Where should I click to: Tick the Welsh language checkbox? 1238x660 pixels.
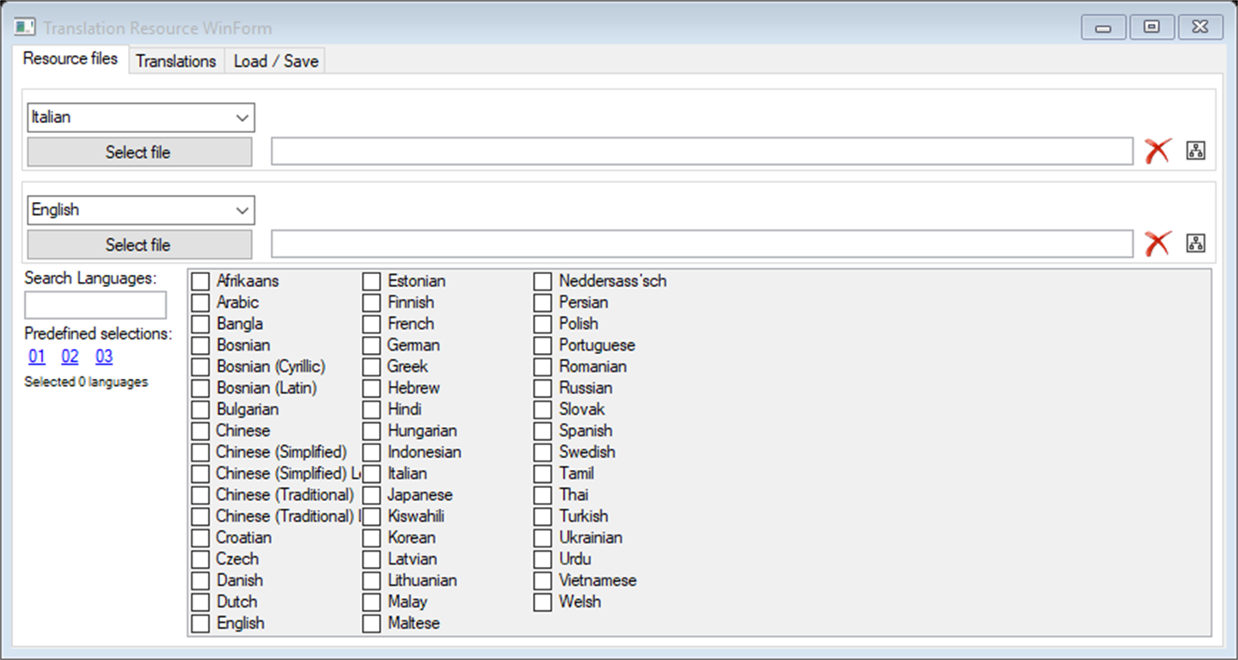point(542,602)
